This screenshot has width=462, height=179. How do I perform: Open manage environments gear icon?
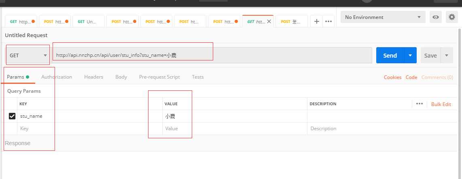click(452, 17)
